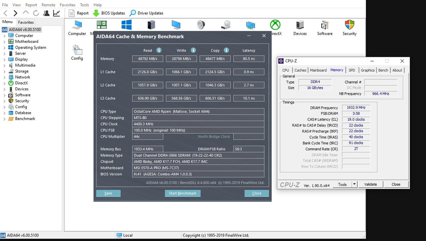
Task: Go back with the toolbar back arrow
Action: [6, 13]
